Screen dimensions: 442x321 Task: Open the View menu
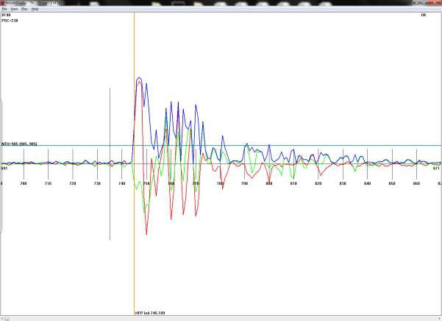(x=14, y=9)
